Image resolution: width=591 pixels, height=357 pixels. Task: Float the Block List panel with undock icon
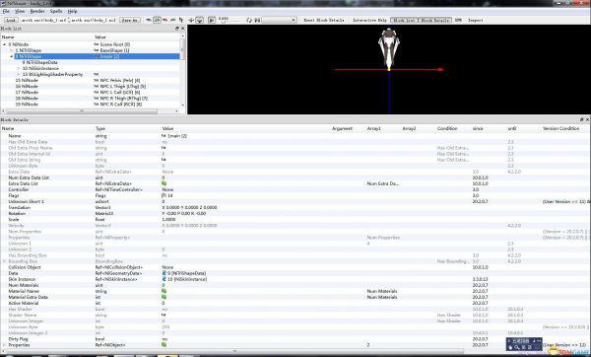click(x=177, y=29)
